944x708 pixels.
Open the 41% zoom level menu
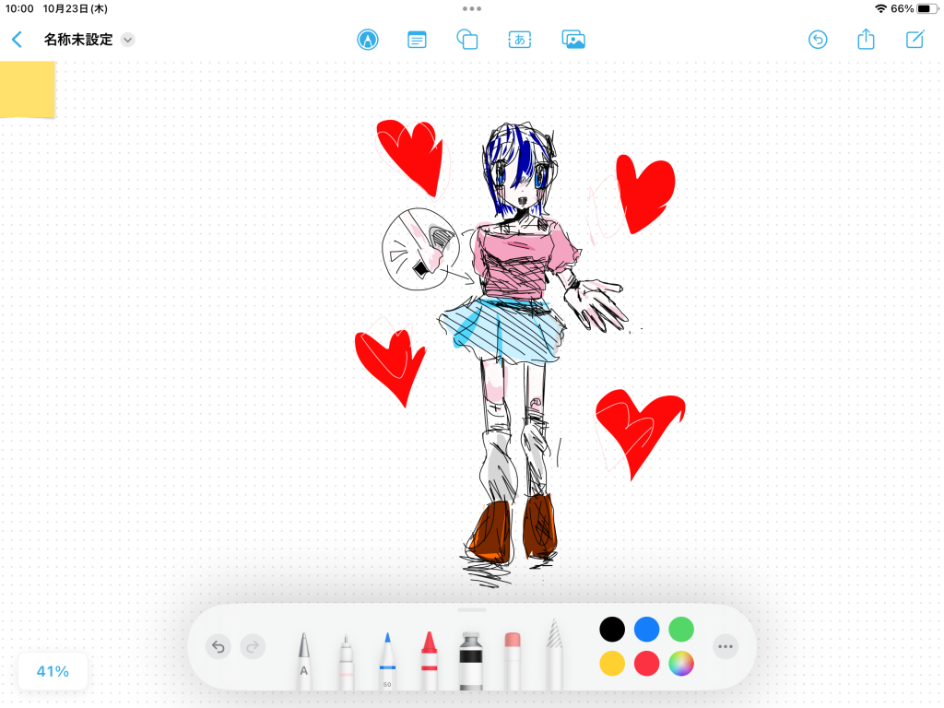pyautogui.click(x=53, y=671)
